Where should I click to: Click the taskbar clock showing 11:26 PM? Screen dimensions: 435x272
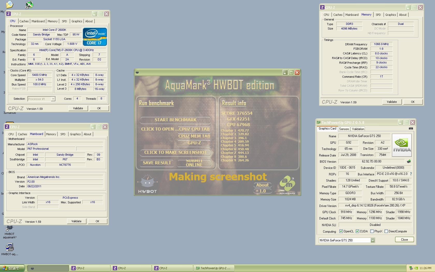point(425,268)
